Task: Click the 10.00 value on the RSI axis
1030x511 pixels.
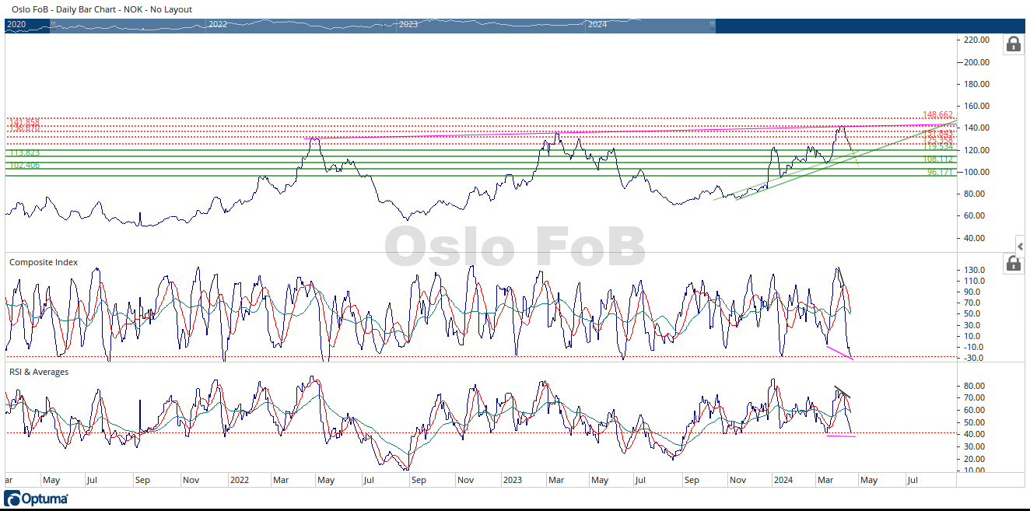Action: coord(974,471)
